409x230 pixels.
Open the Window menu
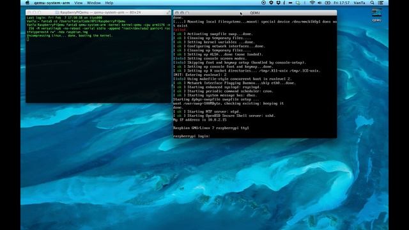pyautogui.click(x=94, y=3)
